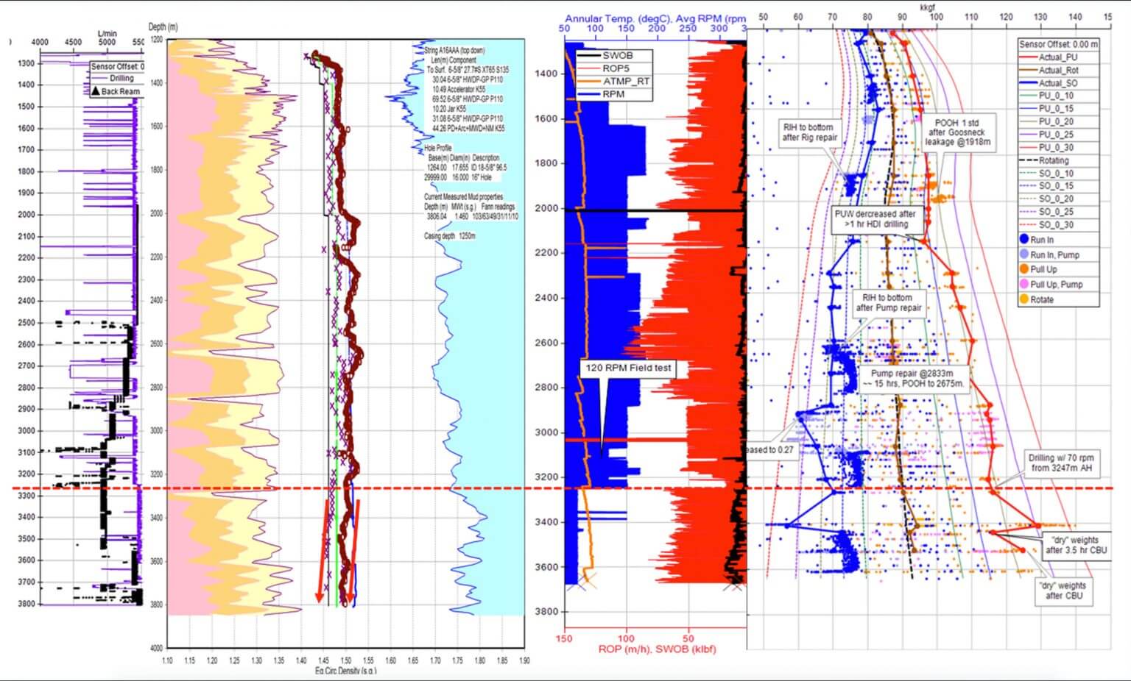Select the PU_0_15 legend entry
1131x681 pixels.
(x=1046, y=109)
